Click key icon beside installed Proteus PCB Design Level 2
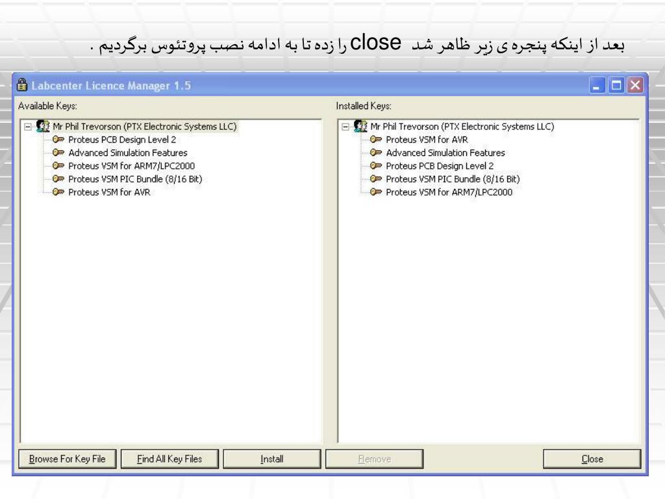This screenshot has width=665, height=499. tap(376, 166)
